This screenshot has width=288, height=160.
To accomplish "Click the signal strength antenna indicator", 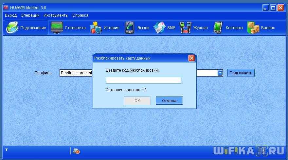I will point(7,150).
